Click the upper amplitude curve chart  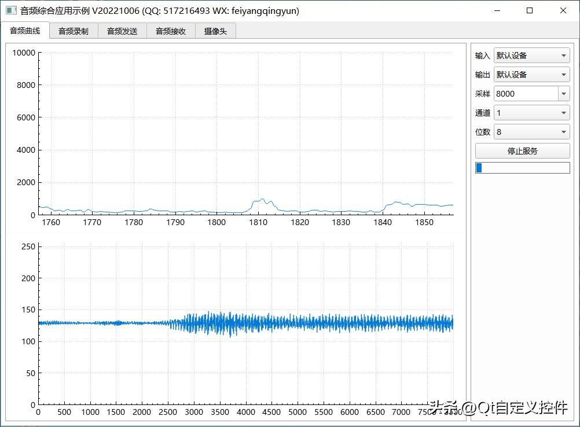pos(246,133)
